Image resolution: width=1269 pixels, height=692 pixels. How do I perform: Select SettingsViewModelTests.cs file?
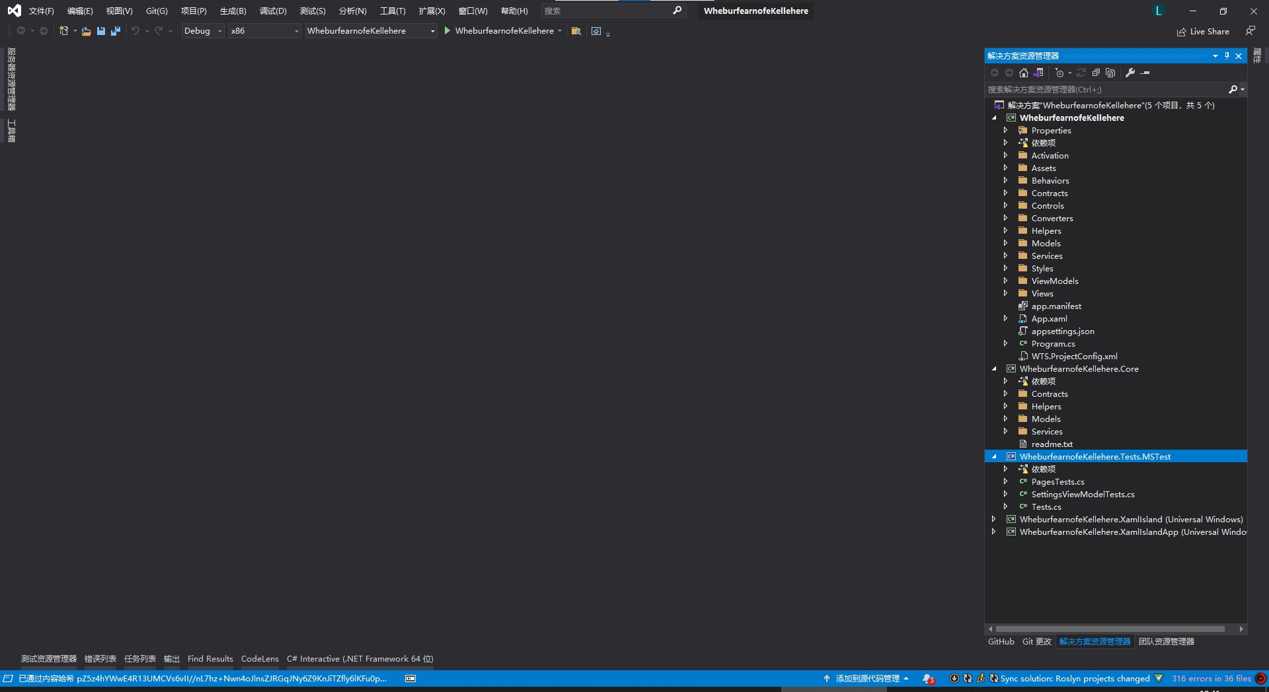point(1083,494)
